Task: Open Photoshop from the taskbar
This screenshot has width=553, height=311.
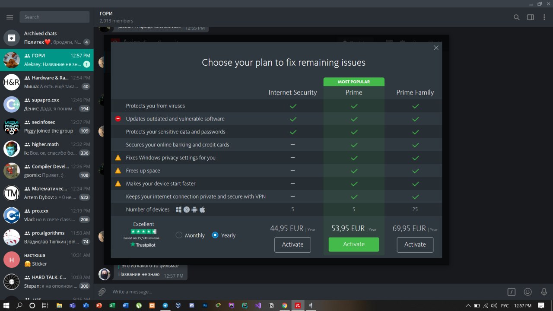Action: pyautogui.click(x=205, y=305)
